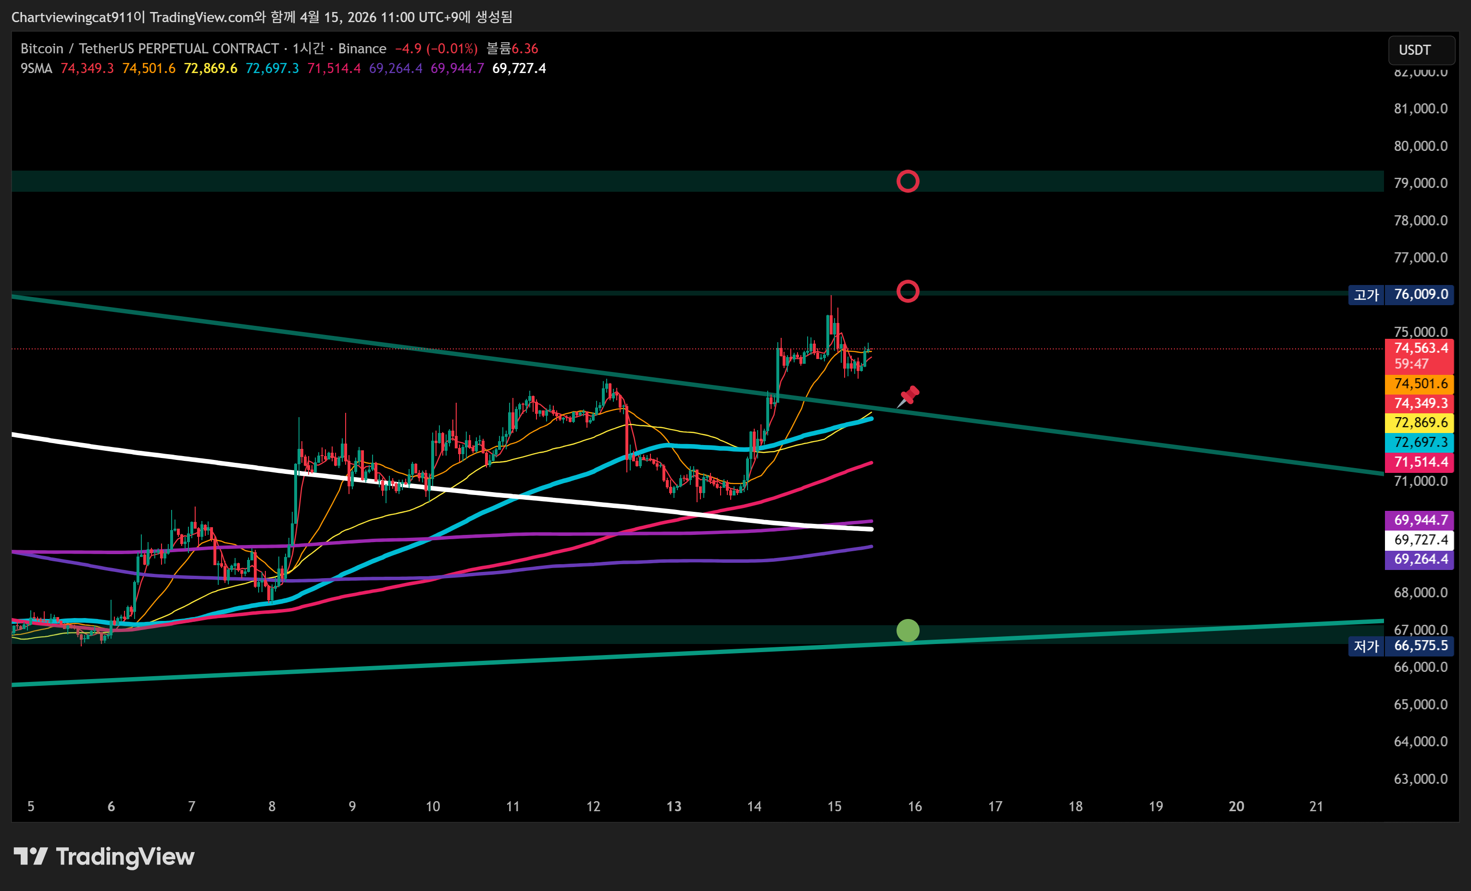Click the pink 71,514.4 price tag

tap(1419, 462)
